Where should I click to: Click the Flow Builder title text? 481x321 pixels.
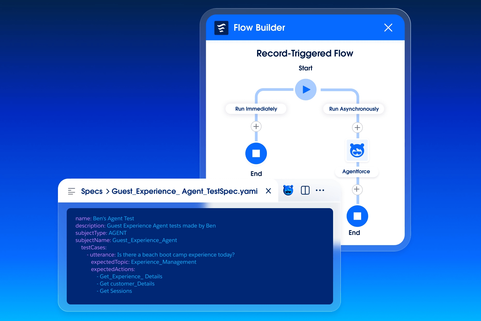(259, 28)
